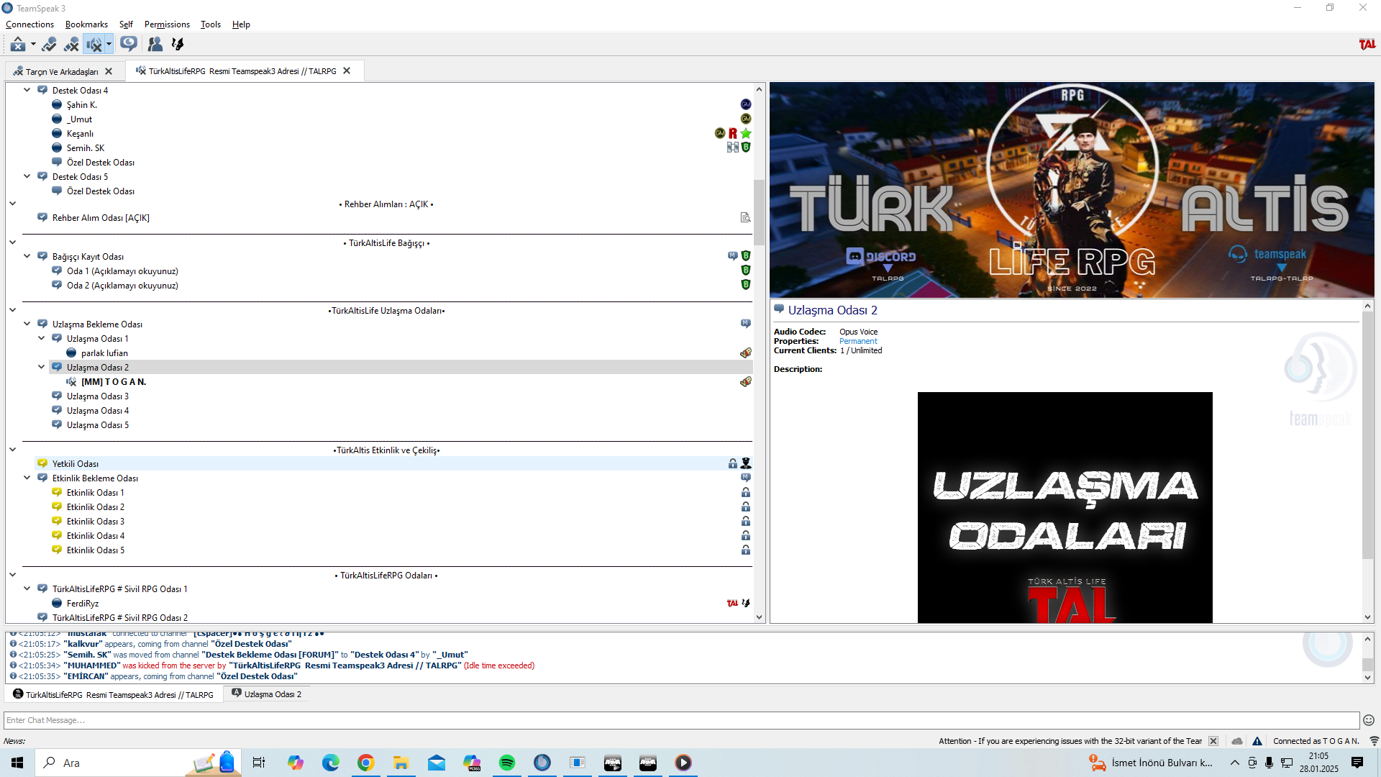Image resolution: width=1381 pixels, height=777 pixels.
Task: Collapse the Uzlaşma Odası 1 channel
Action: click(x=42, y=338)
